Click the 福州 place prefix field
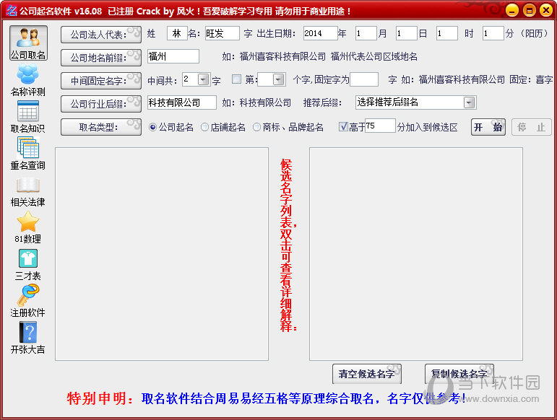Viewport: 557px width, 420px height. tap(173, 56)
